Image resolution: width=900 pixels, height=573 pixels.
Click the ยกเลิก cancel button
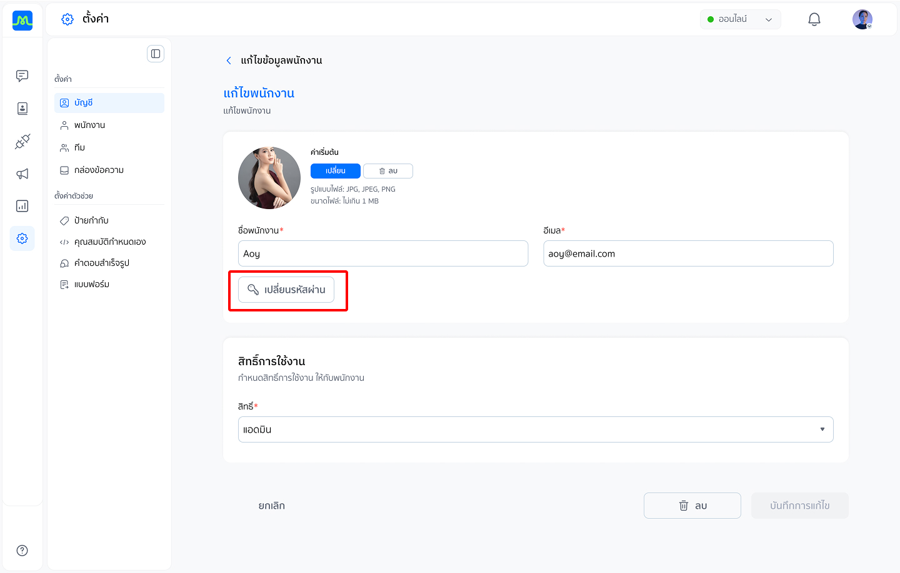272,506
